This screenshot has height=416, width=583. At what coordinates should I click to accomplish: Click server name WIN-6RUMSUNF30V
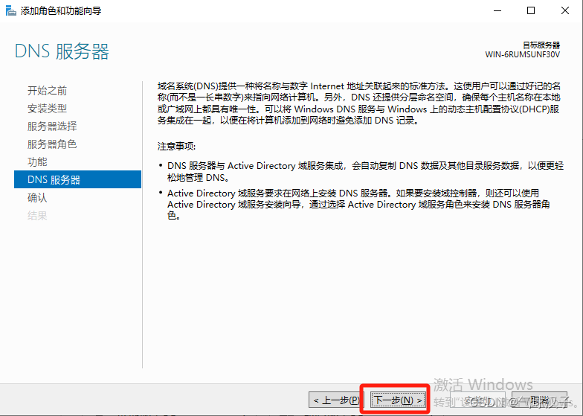[522, 55]
